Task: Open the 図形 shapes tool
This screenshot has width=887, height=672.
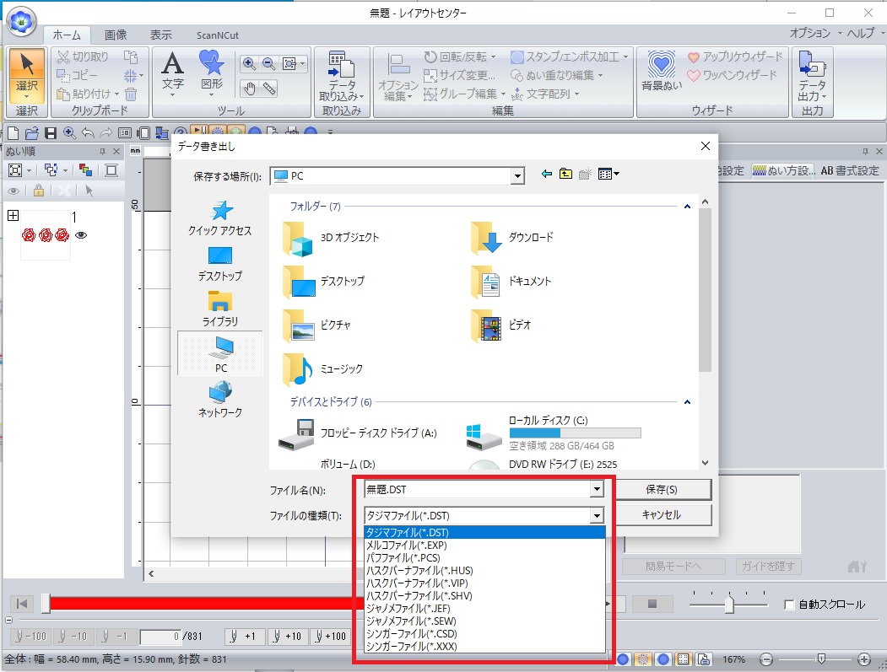Action: pos(212,73)
